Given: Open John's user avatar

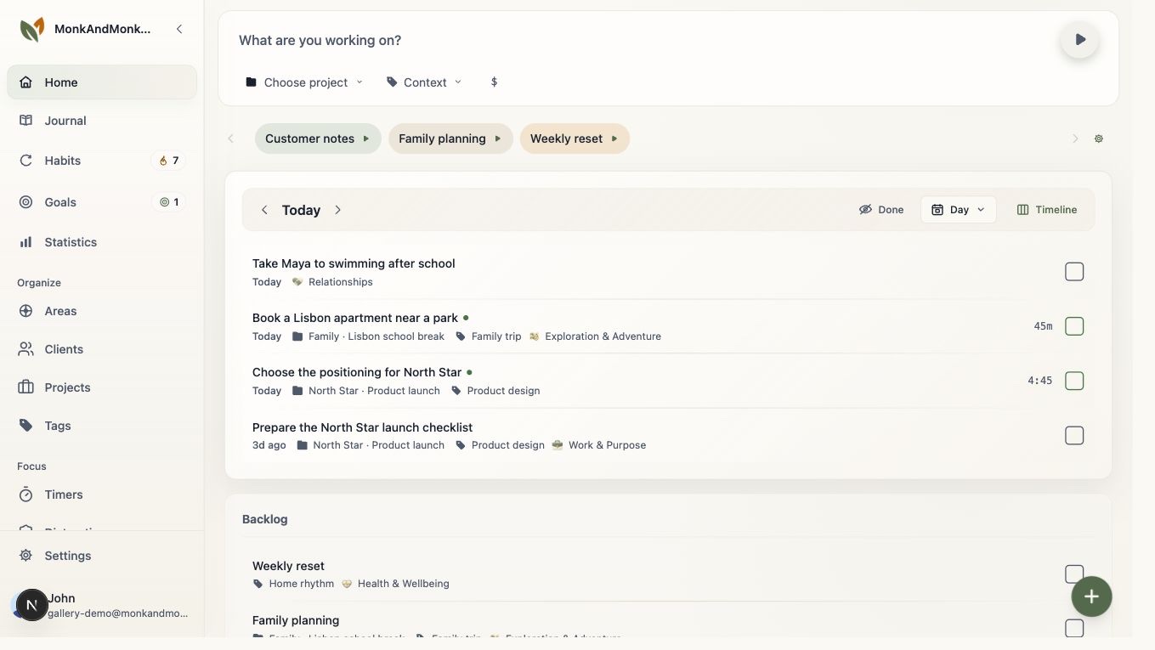Looking at the screenshot, I should pos(31,605).
